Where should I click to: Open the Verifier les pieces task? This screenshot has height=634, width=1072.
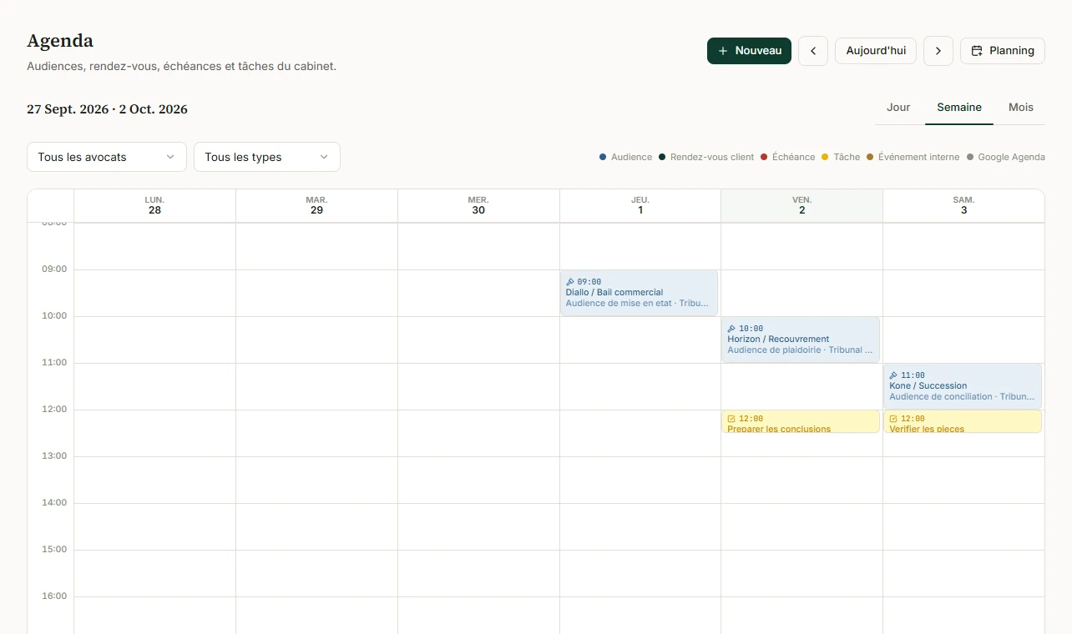[963, 421]
